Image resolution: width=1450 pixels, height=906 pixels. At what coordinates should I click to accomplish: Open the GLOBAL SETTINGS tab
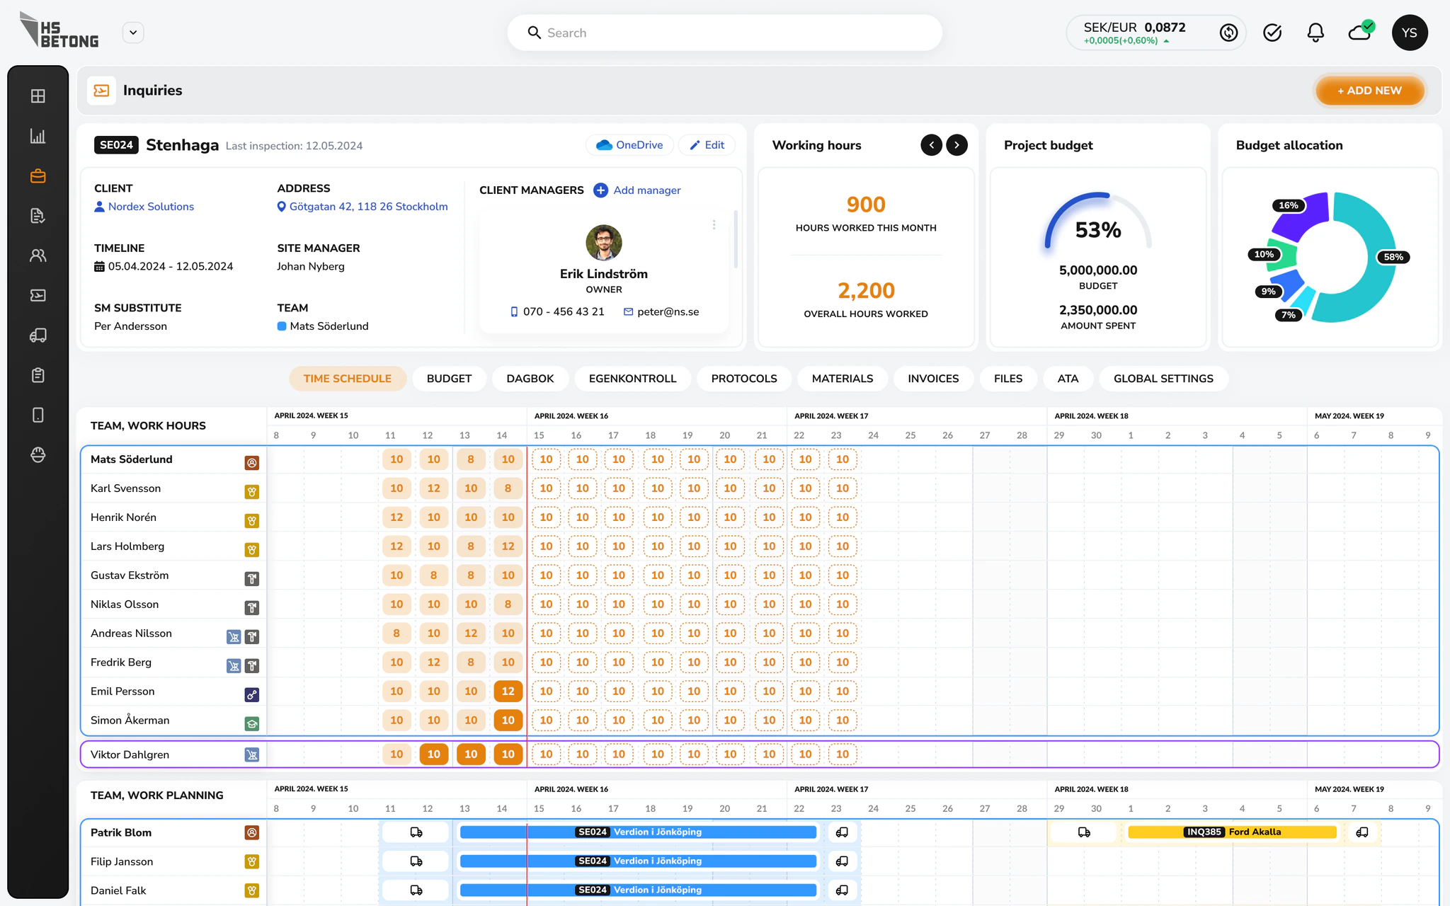click(1163, 379)
